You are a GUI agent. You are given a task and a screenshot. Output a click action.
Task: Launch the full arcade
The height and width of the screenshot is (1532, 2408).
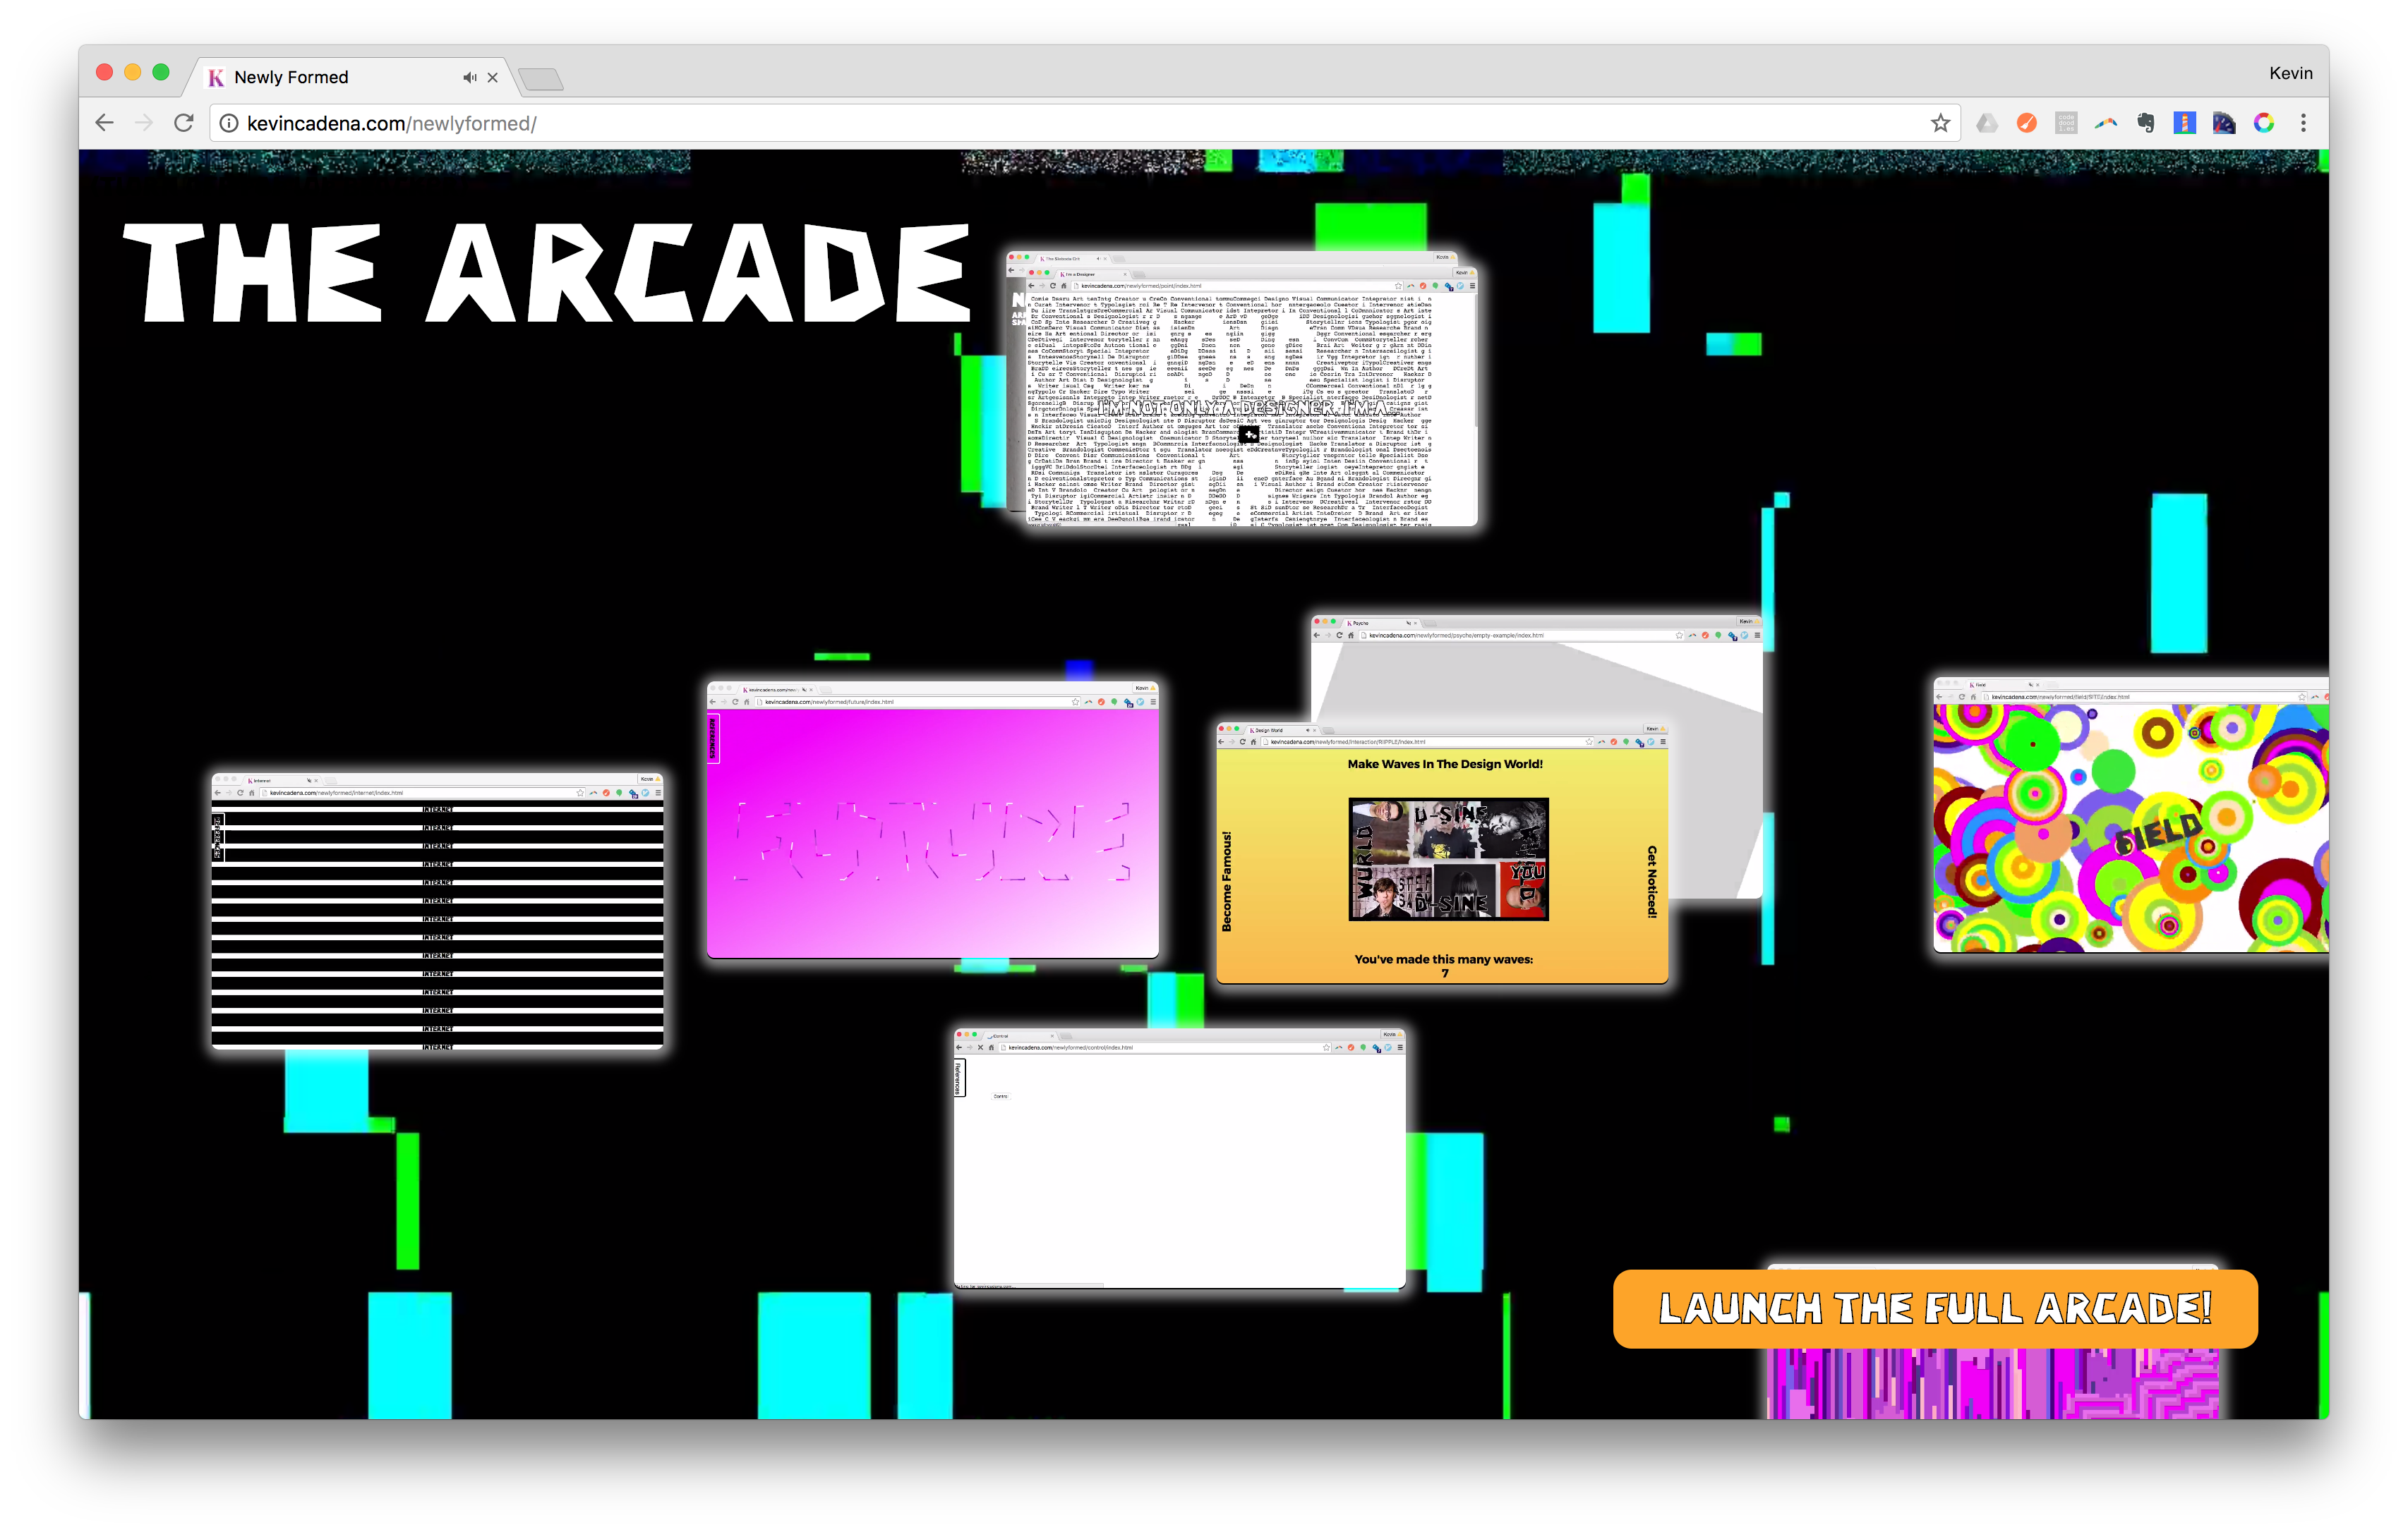coord(1935,1308)
